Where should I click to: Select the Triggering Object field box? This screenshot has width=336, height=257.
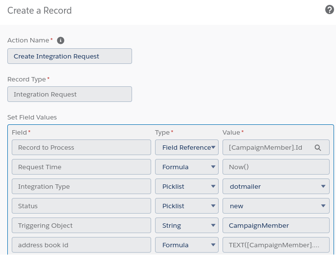click(x=81, y=226)
